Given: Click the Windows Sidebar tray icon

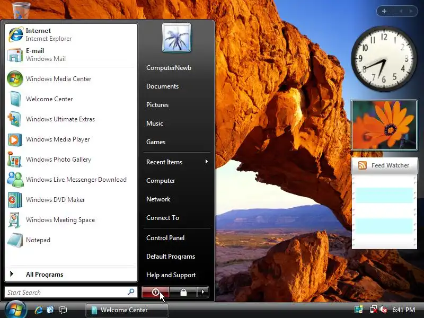Looking at the screenshot, I should coord(359,310).
